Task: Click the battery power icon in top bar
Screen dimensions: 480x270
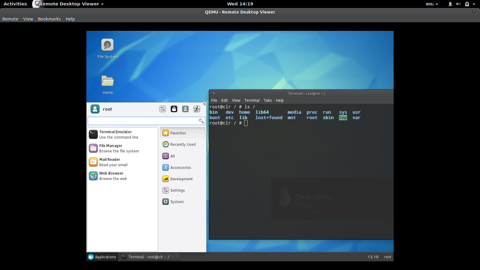Action: [x=467, y=4]
